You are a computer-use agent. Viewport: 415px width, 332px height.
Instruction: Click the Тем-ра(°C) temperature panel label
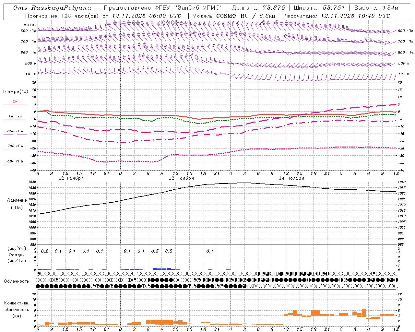[15, 92]
